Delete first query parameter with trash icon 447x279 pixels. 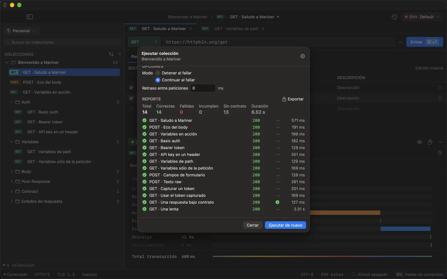[440, 88]
